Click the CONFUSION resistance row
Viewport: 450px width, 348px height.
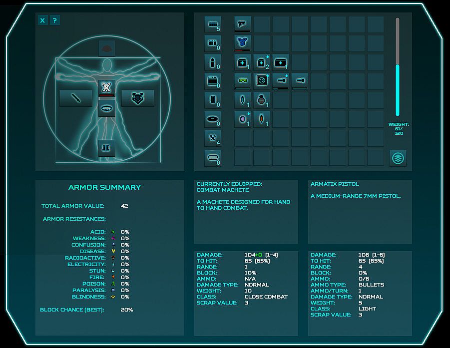[100, 245]
